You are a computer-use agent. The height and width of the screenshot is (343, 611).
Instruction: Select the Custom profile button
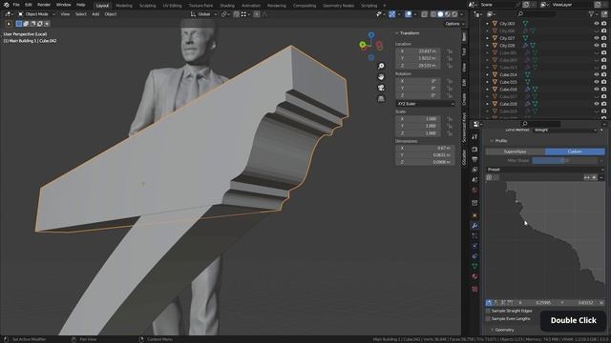click(575, 151)
